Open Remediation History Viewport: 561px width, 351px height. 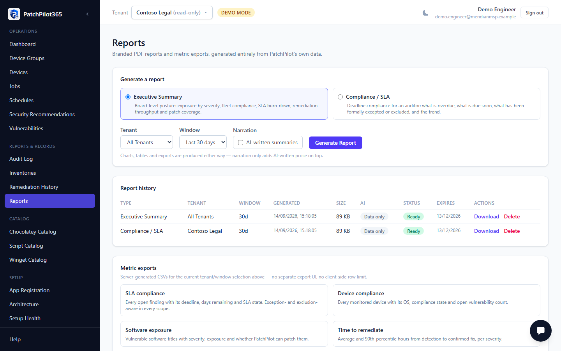click(50, 187)
